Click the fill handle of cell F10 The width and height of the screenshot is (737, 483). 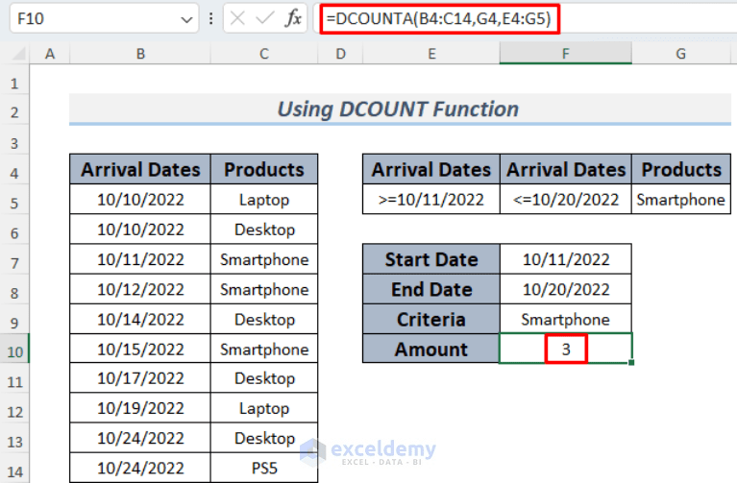pyautogui.click(x=631, y=362)
